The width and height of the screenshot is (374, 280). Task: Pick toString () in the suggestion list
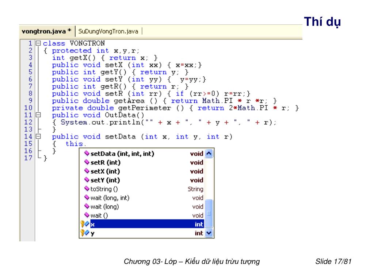point(142,189)
